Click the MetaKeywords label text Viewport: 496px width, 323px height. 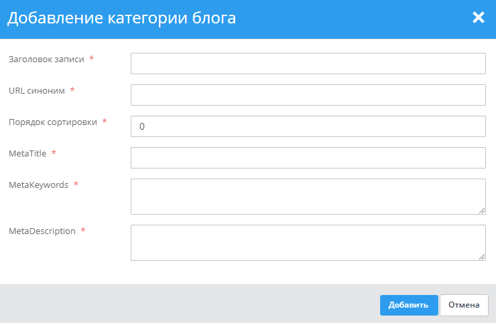(39, 185)
